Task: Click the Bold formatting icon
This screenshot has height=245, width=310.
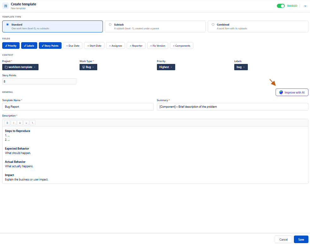Action: point(7,123)
